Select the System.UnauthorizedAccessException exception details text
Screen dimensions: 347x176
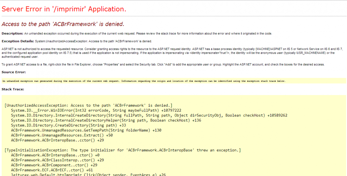click(93, 41)
